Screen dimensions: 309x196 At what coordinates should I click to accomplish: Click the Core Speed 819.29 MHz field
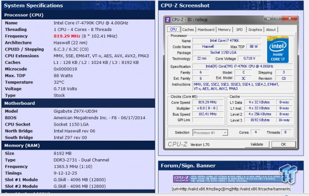point(207,102)
